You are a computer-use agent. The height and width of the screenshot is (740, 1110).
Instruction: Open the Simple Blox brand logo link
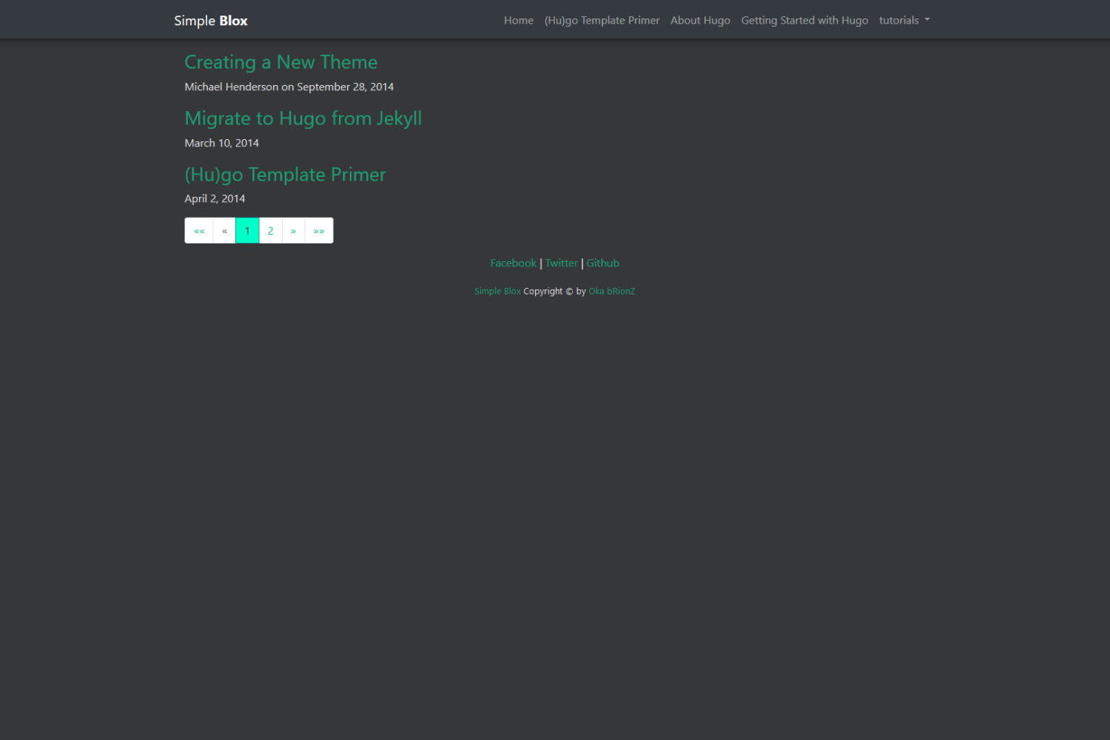click(x=211, y=21)
